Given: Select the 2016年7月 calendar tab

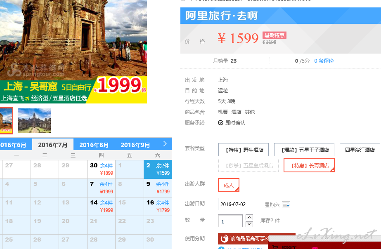Looking at the screenshot, I should 53,145.
